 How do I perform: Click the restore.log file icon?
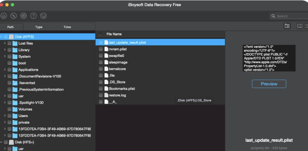pos(106,95)
